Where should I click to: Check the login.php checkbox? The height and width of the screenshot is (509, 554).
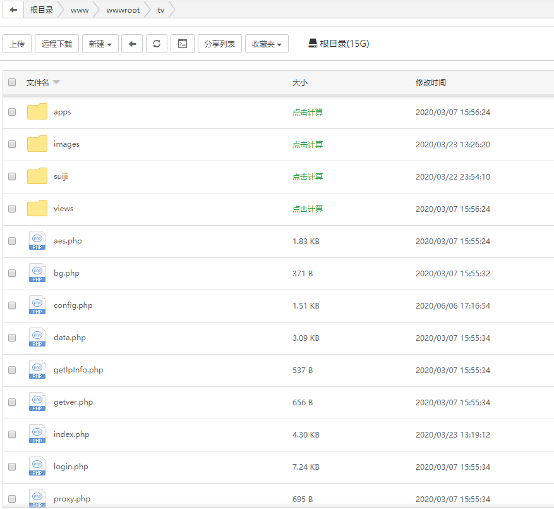(x=12, y=467)
